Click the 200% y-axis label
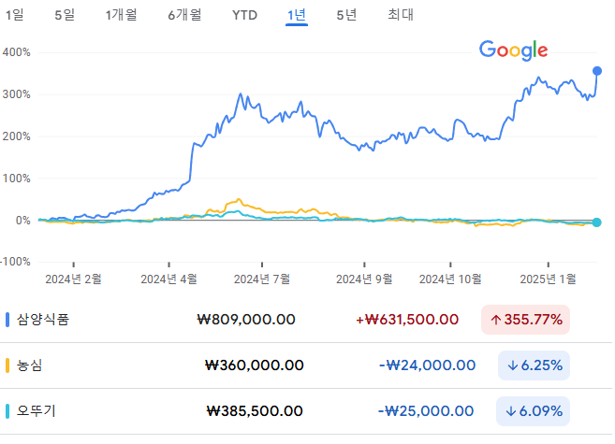 click(17, 136)
